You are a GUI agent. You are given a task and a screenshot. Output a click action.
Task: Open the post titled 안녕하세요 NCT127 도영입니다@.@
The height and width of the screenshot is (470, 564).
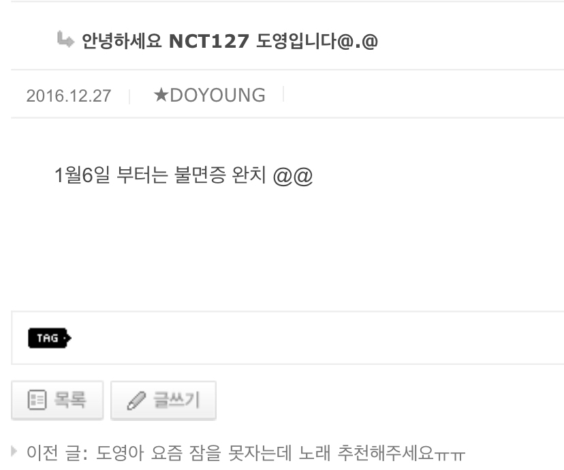point(230,41)
